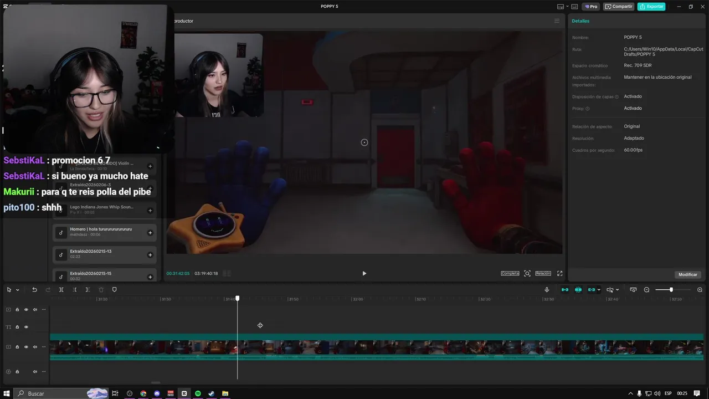Toggle main track magnet in timeline toolbar

tap(565, 290)
